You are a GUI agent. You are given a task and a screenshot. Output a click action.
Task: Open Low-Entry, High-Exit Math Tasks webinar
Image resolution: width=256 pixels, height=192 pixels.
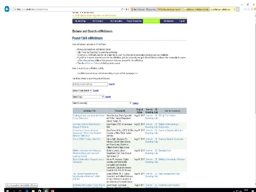pyautogui.click(x=86, y=126)
